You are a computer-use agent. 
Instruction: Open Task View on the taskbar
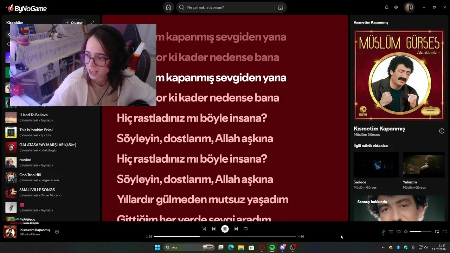tap(221, 247)
